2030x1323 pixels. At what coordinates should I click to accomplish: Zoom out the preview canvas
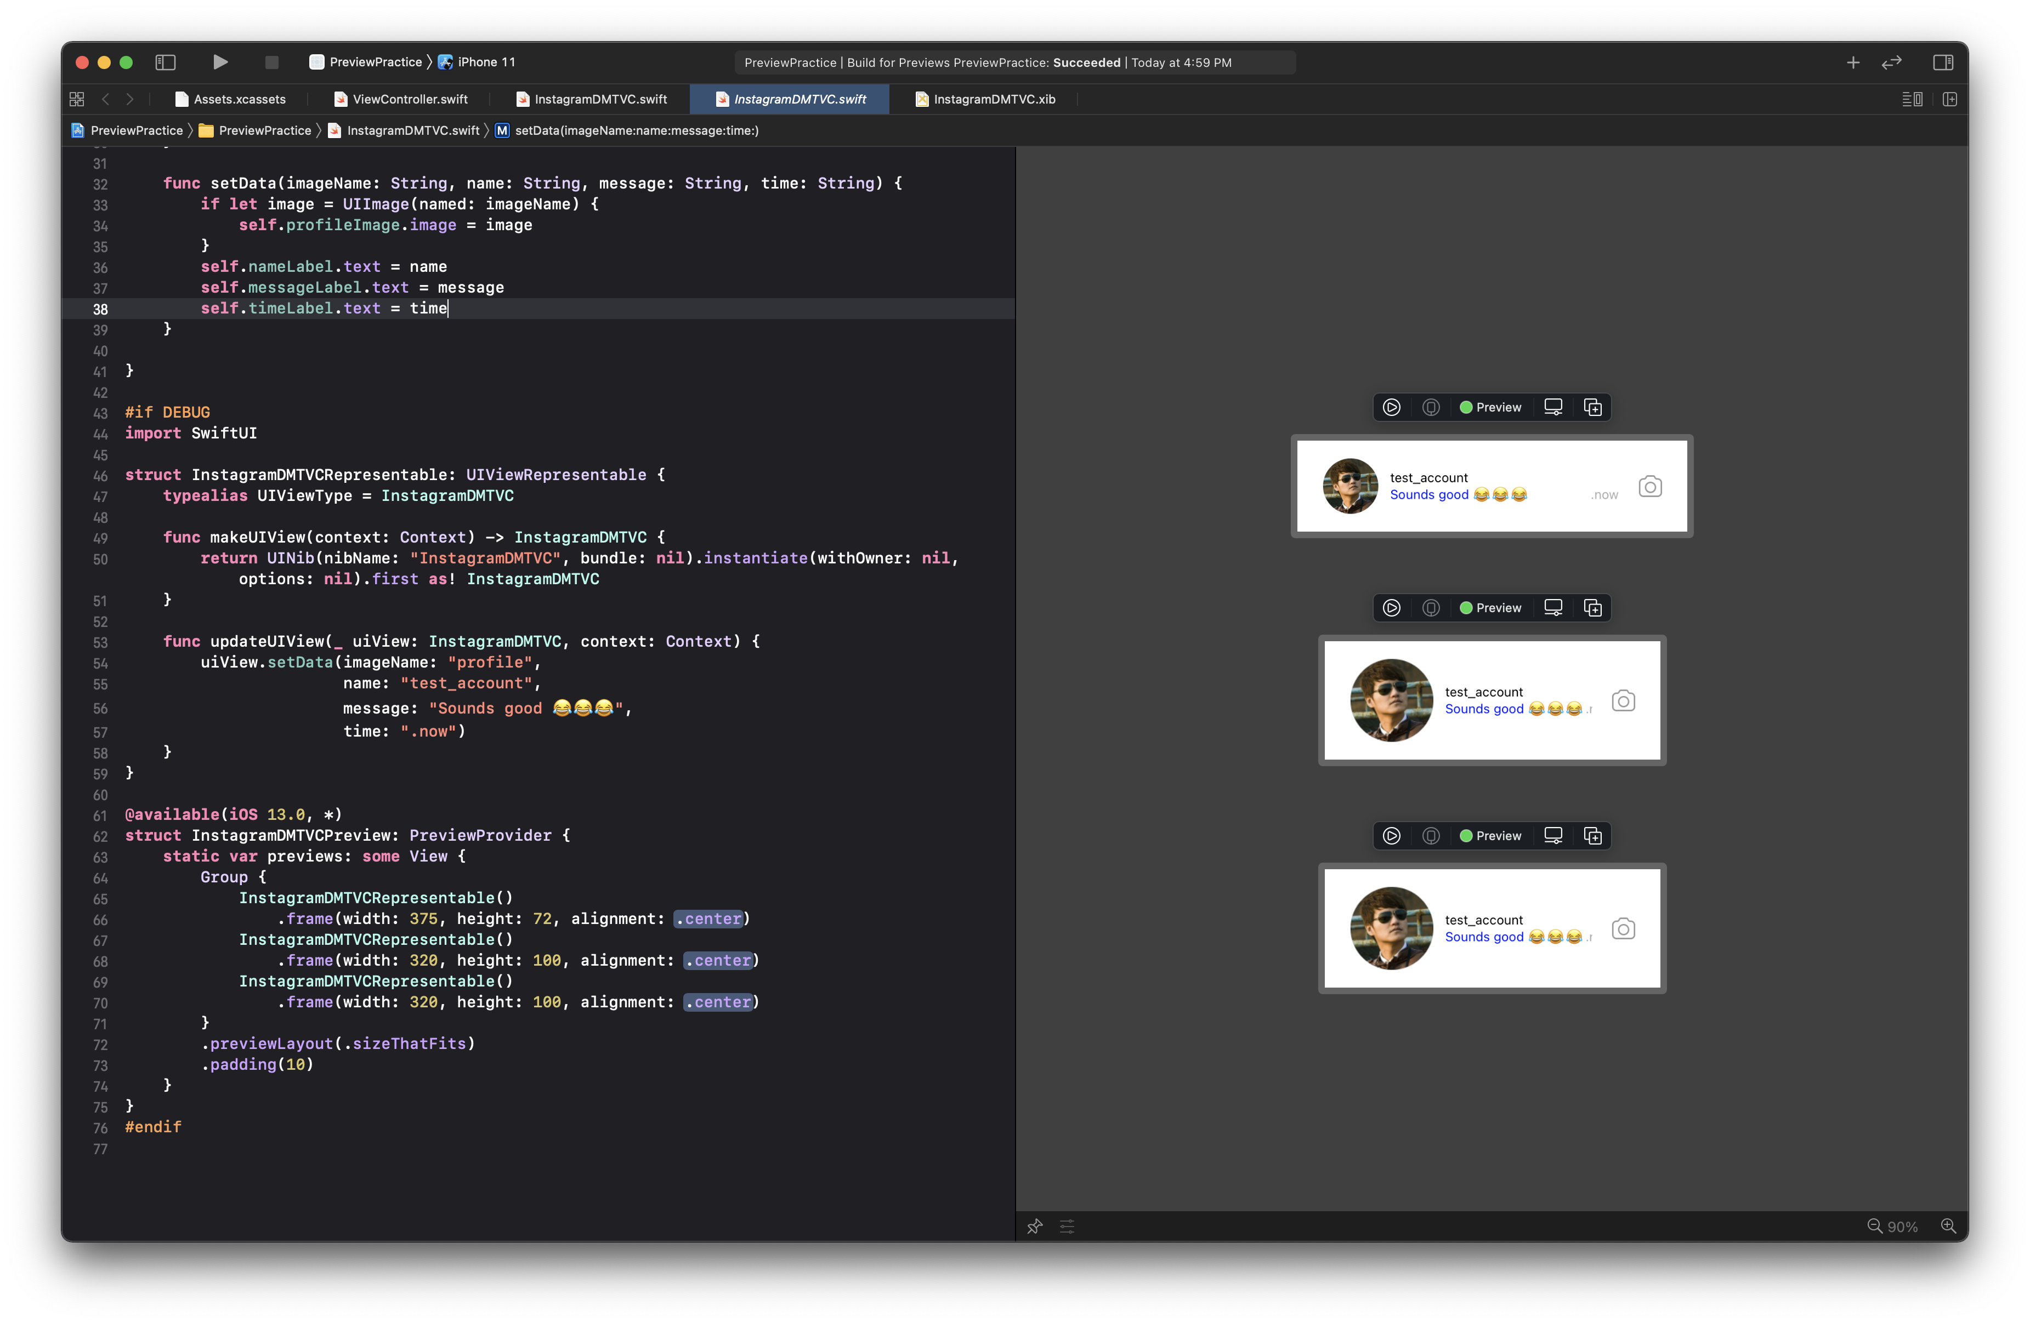(x=1874, y=1226)
